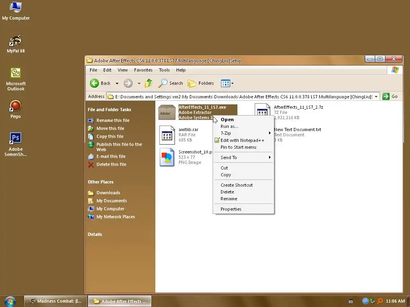This screenshot has width=410, height=307.
Task: Click Go button beside address bar
Action: [390, 96]
